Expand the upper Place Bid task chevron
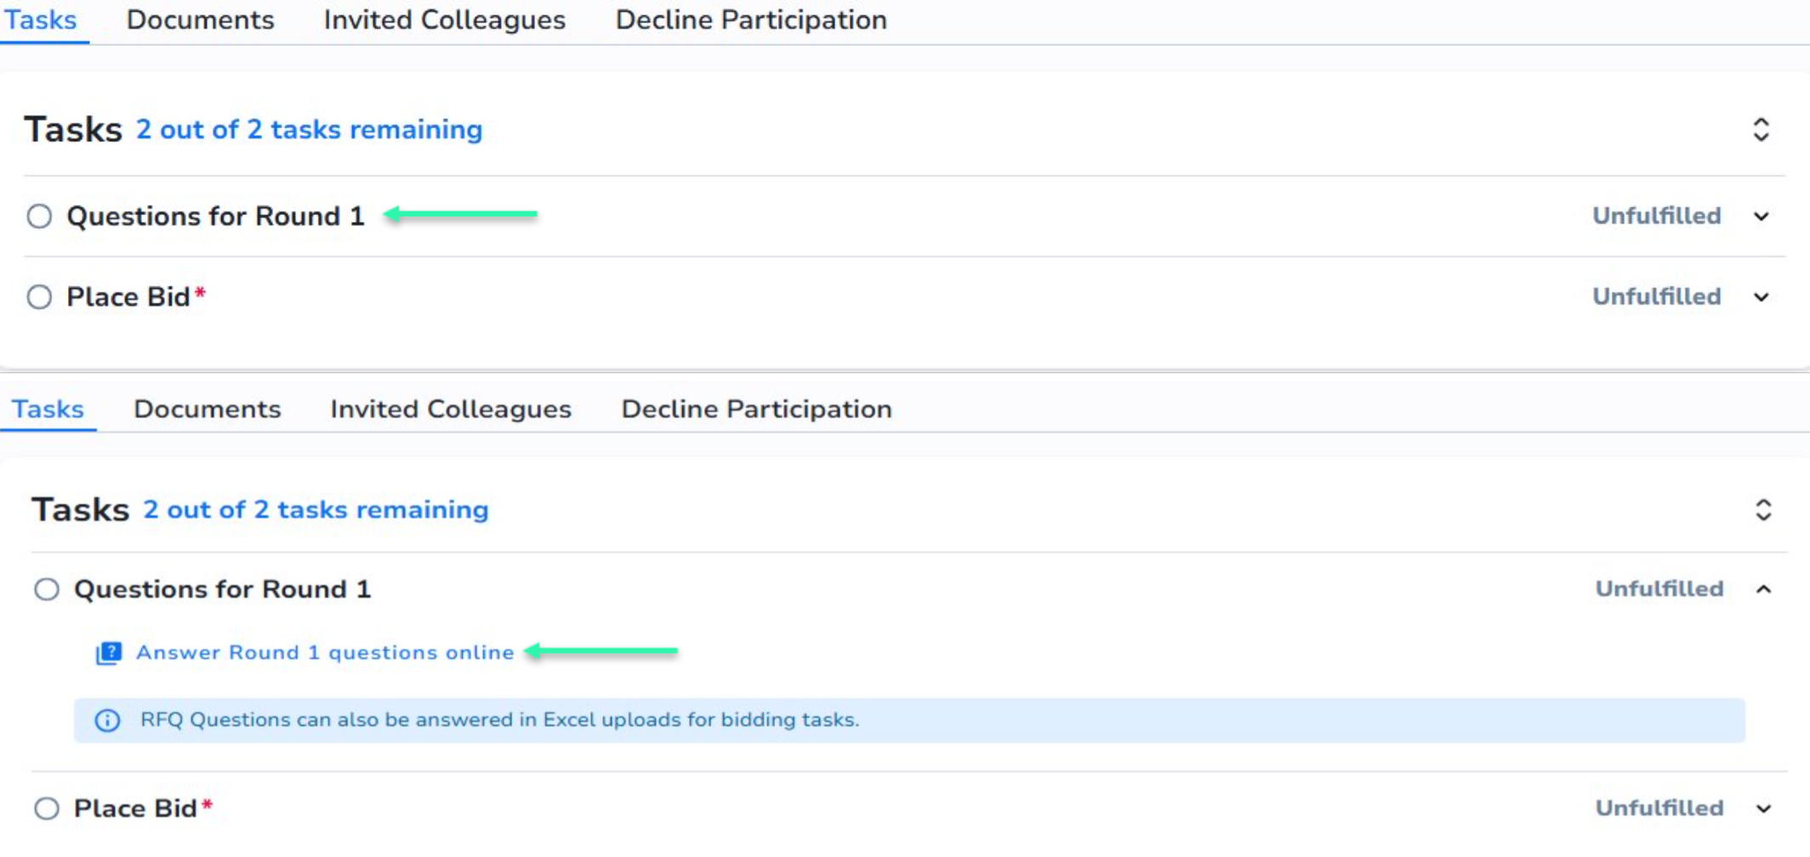 [x=1762, y=298]
